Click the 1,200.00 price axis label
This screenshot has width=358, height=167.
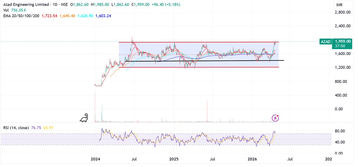pos(343,68)
